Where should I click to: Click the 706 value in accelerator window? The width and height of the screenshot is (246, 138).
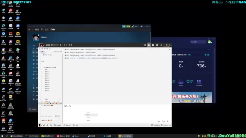tap(201, 66)
